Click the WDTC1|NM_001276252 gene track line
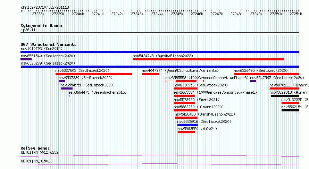309x169 pixels. (x=160, y=155)
